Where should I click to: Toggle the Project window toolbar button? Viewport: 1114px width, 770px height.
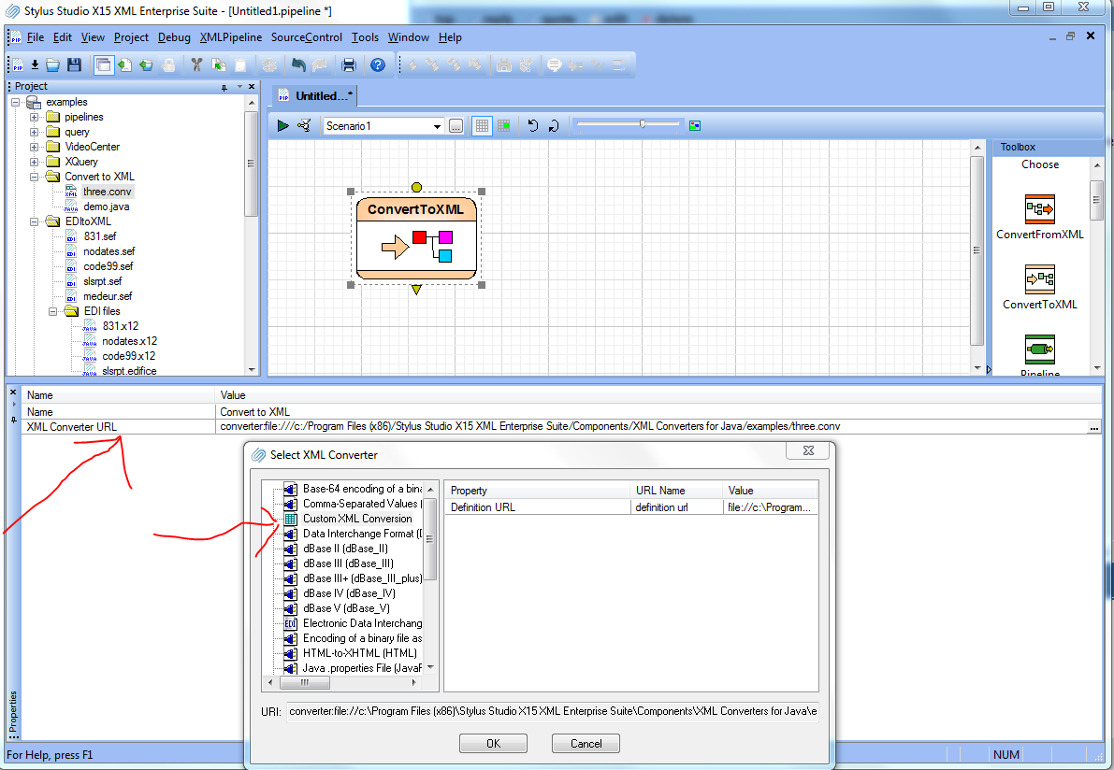tap(104, 65)
